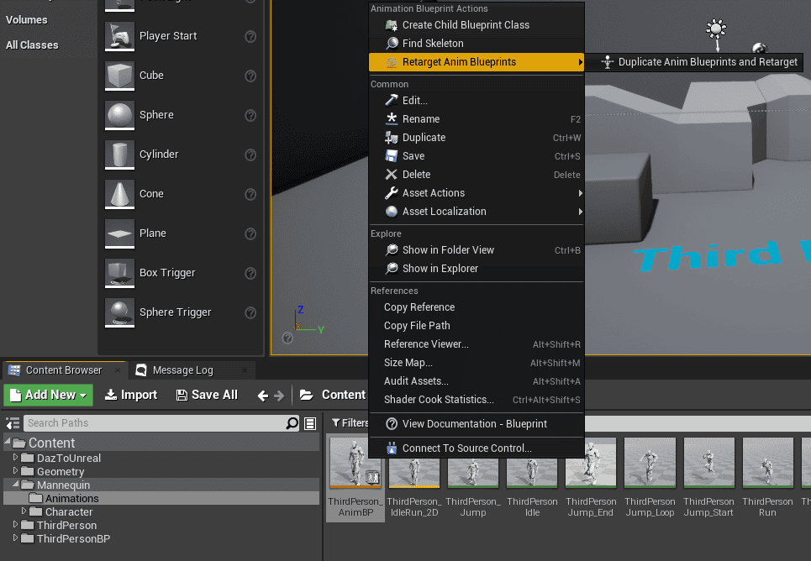The width and height of the screenshot is (811, 561).
Task: Click the green Add New button
Action: tap(48, 394)
